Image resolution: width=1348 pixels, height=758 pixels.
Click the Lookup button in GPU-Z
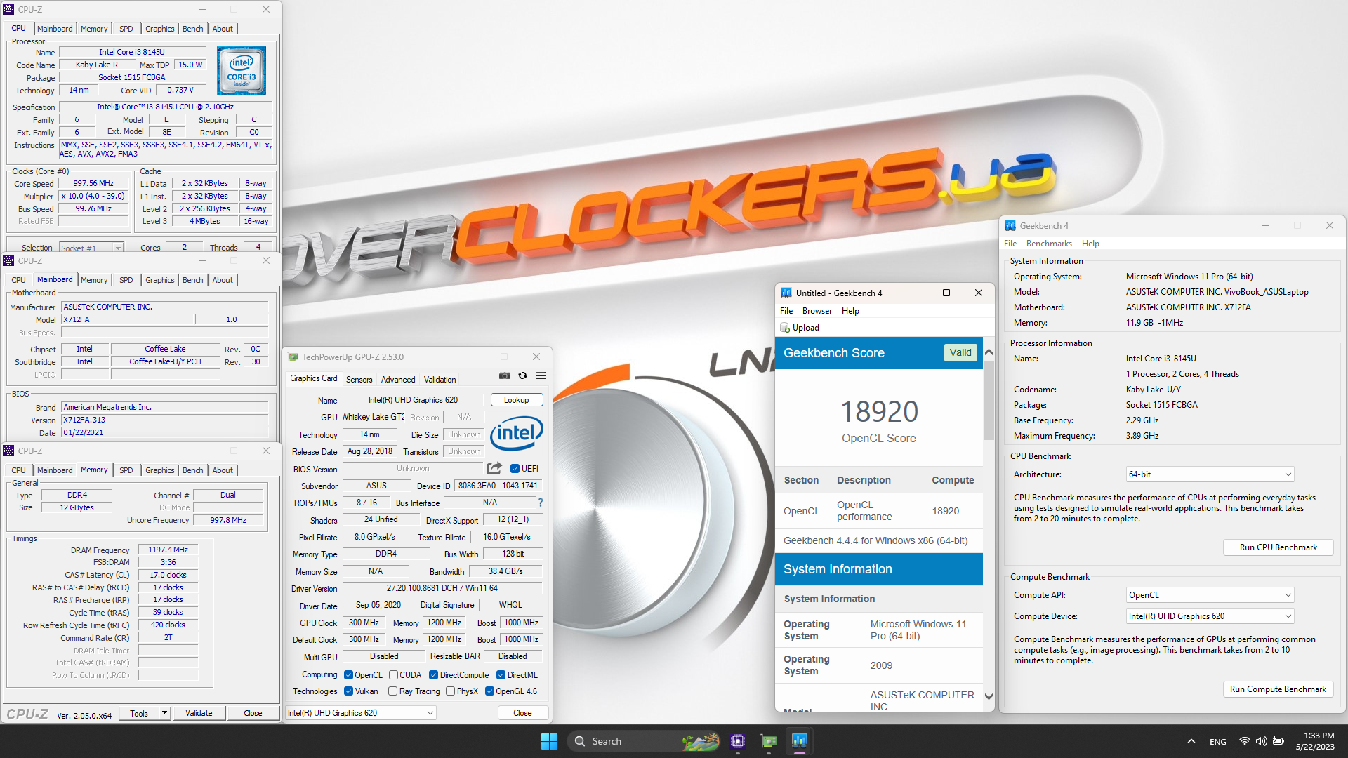click(516, 400)
